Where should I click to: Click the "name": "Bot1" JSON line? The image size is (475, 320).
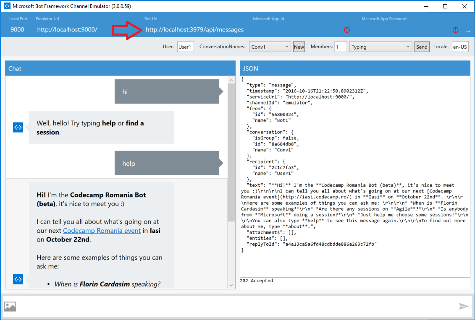[271, 120]
